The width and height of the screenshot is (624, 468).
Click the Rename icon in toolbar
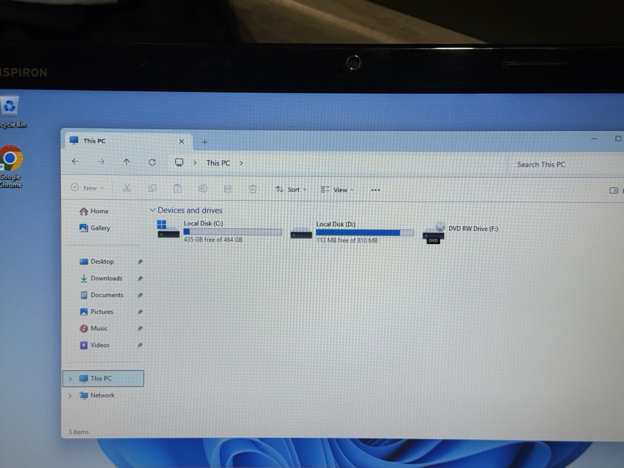point(203,189)
